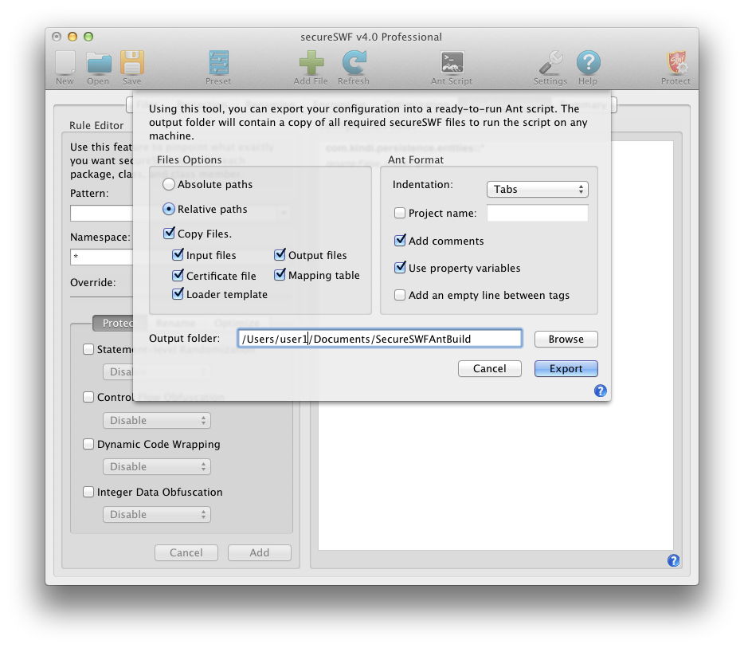Open the Indentation Tabs dropdown

coord(537,189)
